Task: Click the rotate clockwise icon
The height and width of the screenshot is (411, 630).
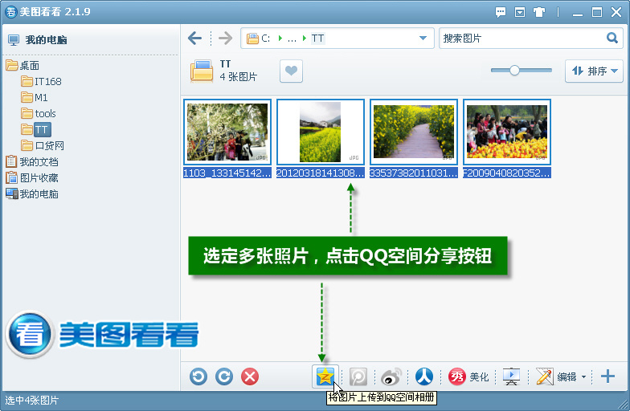Action: [224, 377]
